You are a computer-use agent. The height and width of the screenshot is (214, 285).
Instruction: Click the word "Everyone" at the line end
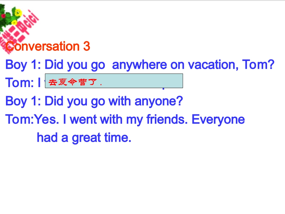(x=218, y=120)
